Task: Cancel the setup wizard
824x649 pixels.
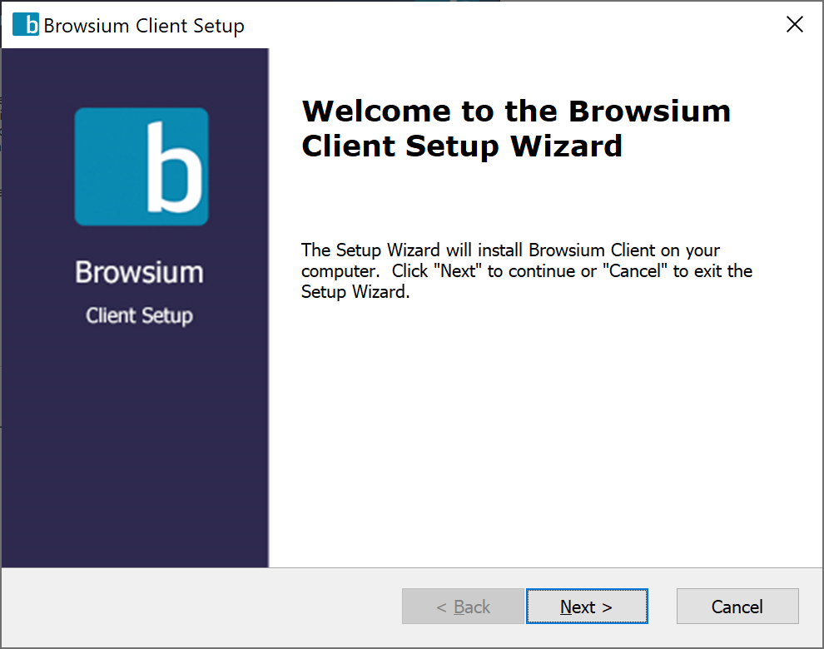Action: [737, 607]
